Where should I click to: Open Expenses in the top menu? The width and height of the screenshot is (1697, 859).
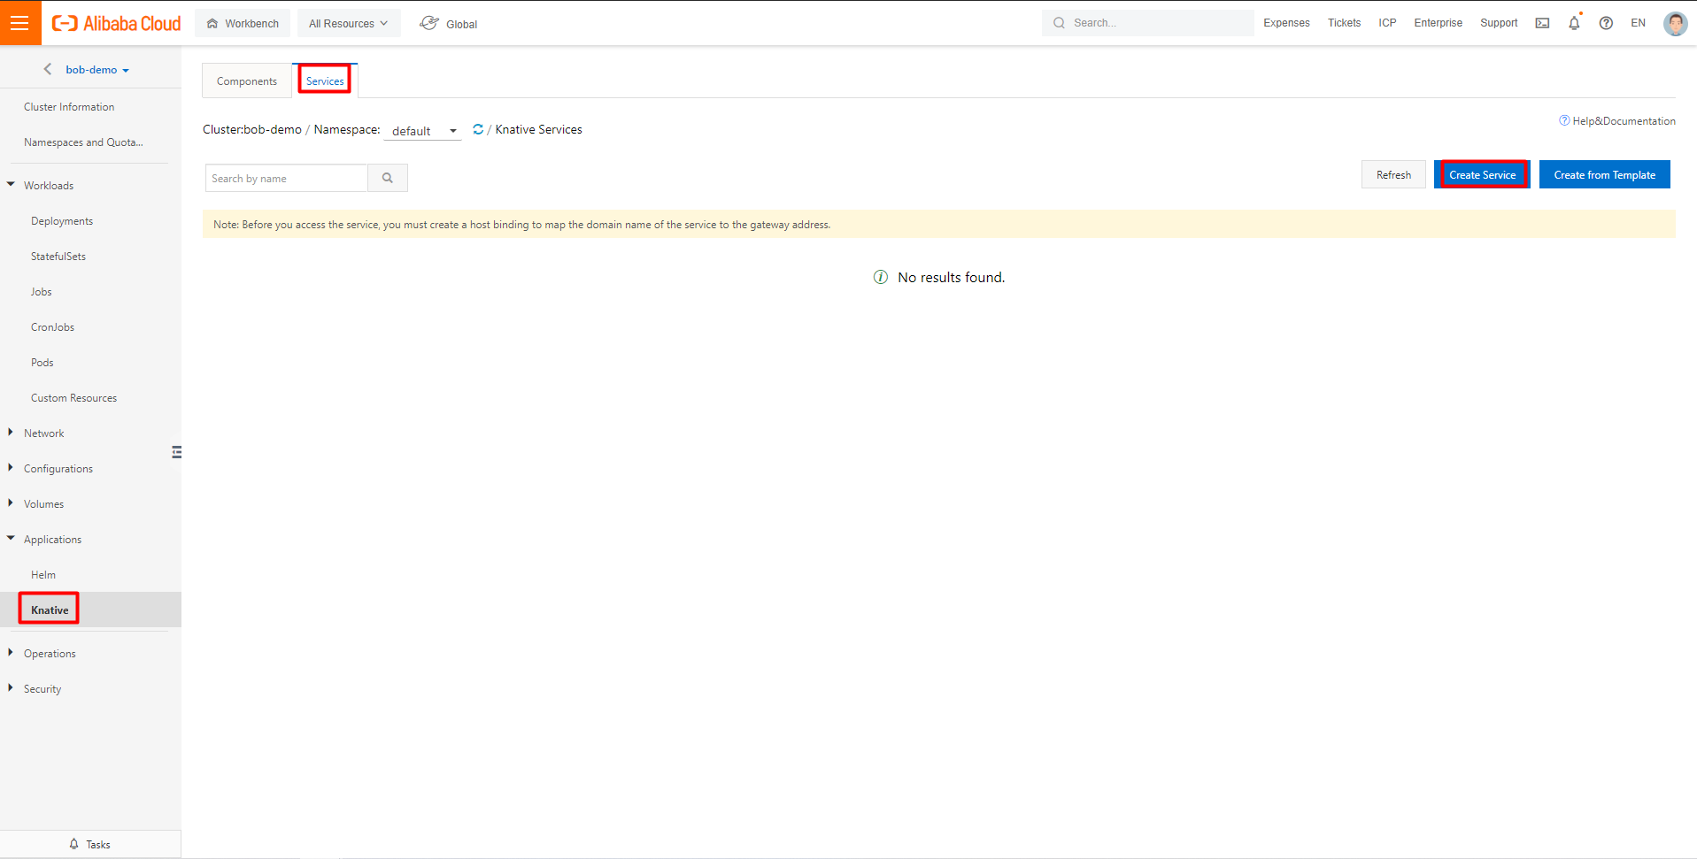click(1286, 23)
